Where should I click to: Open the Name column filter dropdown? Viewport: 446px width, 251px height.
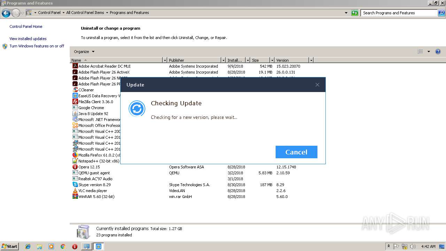click(165, 60)
